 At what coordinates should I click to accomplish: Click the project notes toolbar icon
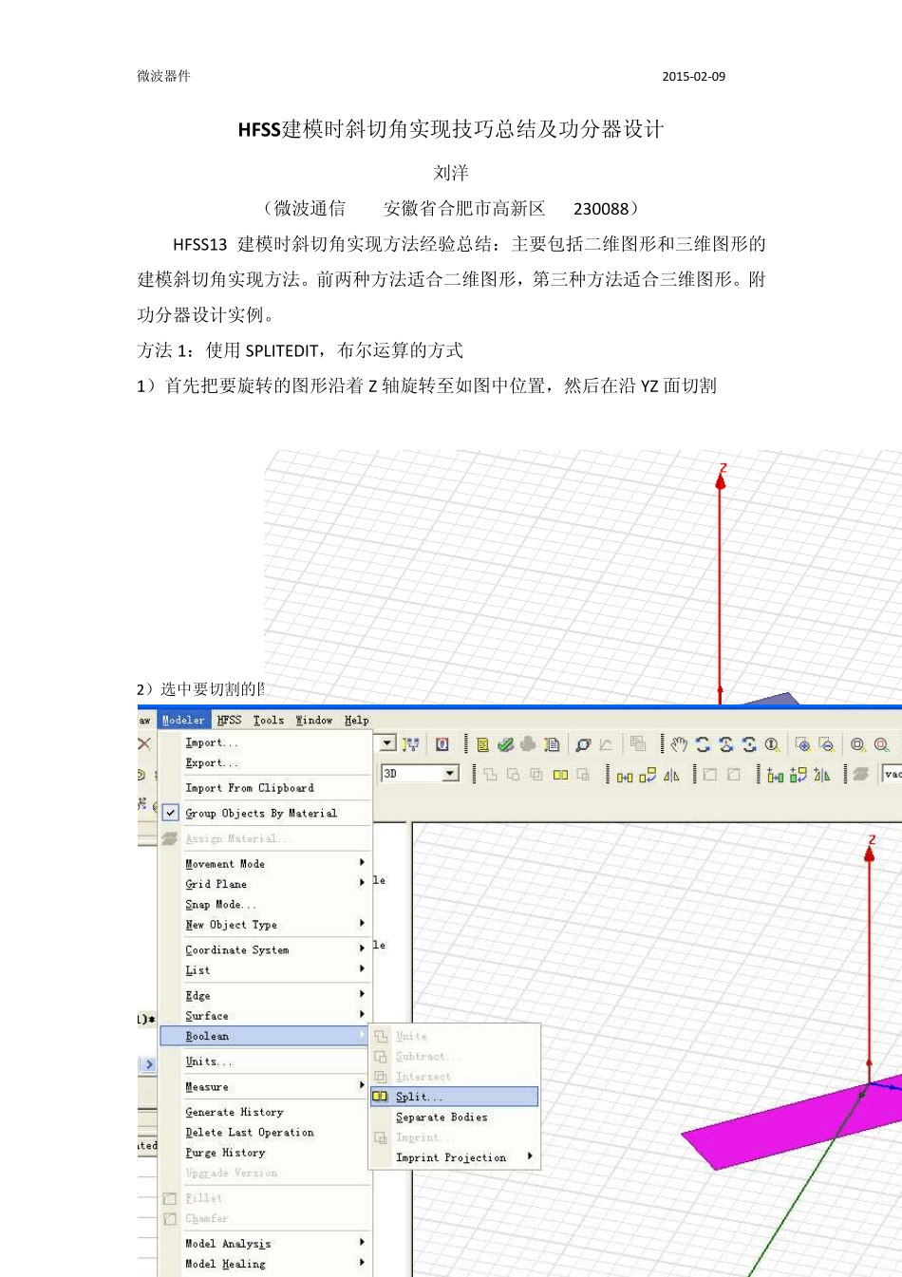coord(482,745)
